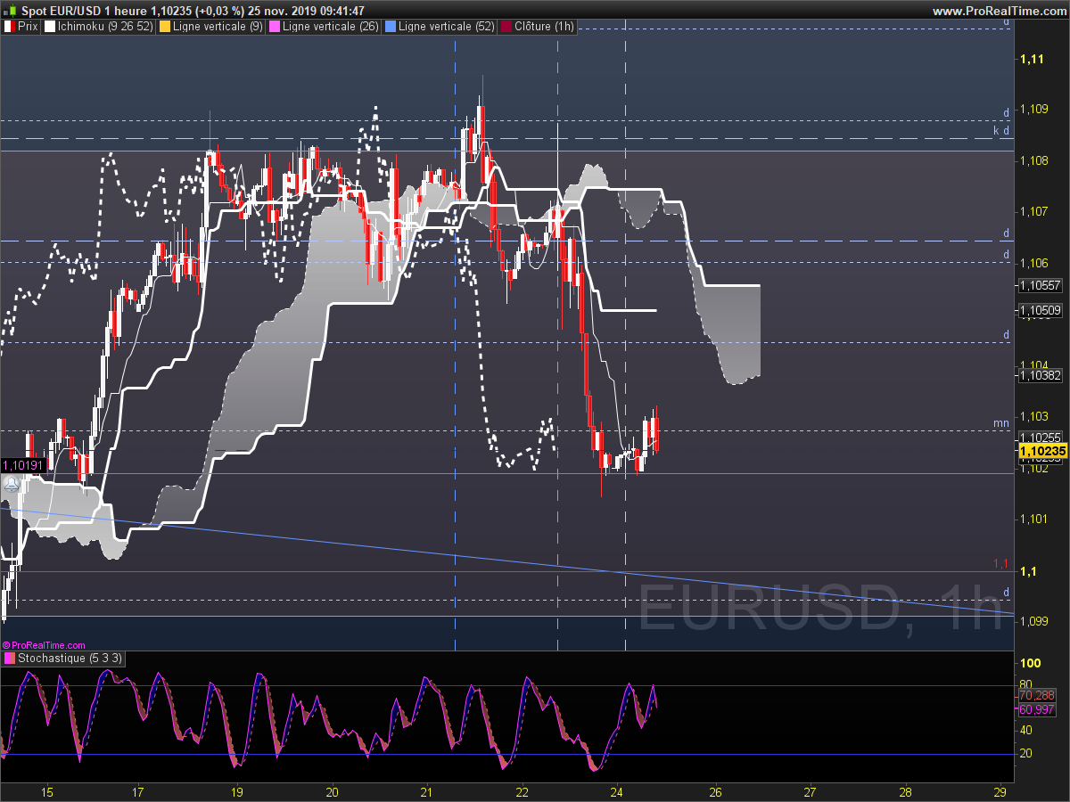Click the 1,10557 price tag on the axis
Screen dimensions: 1070x802
click(x=1041, y=285)
